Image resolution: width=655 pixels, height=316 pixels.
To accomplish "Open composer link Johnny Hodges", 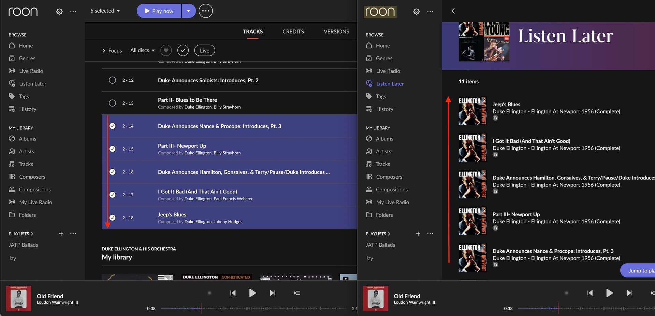I will (228, 222).
